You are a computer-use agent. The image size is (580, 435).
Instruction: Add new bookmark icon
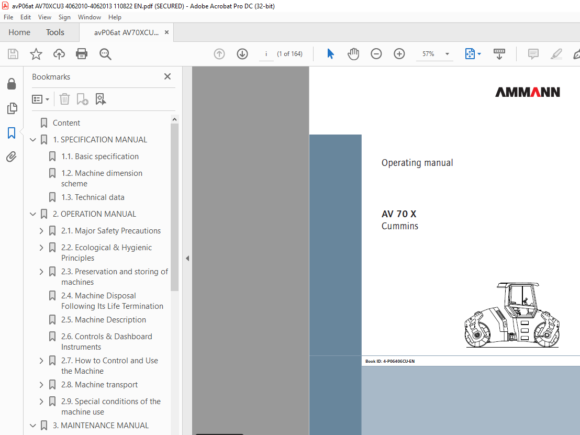click(x=82, y=99)
